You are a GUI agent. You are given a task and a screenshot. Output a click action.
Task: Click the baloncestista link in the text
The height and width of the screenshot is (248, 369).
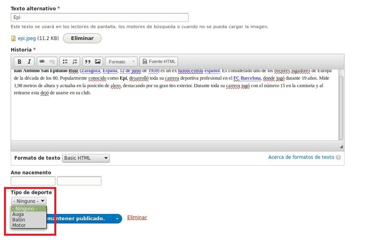tap(190, 71)
